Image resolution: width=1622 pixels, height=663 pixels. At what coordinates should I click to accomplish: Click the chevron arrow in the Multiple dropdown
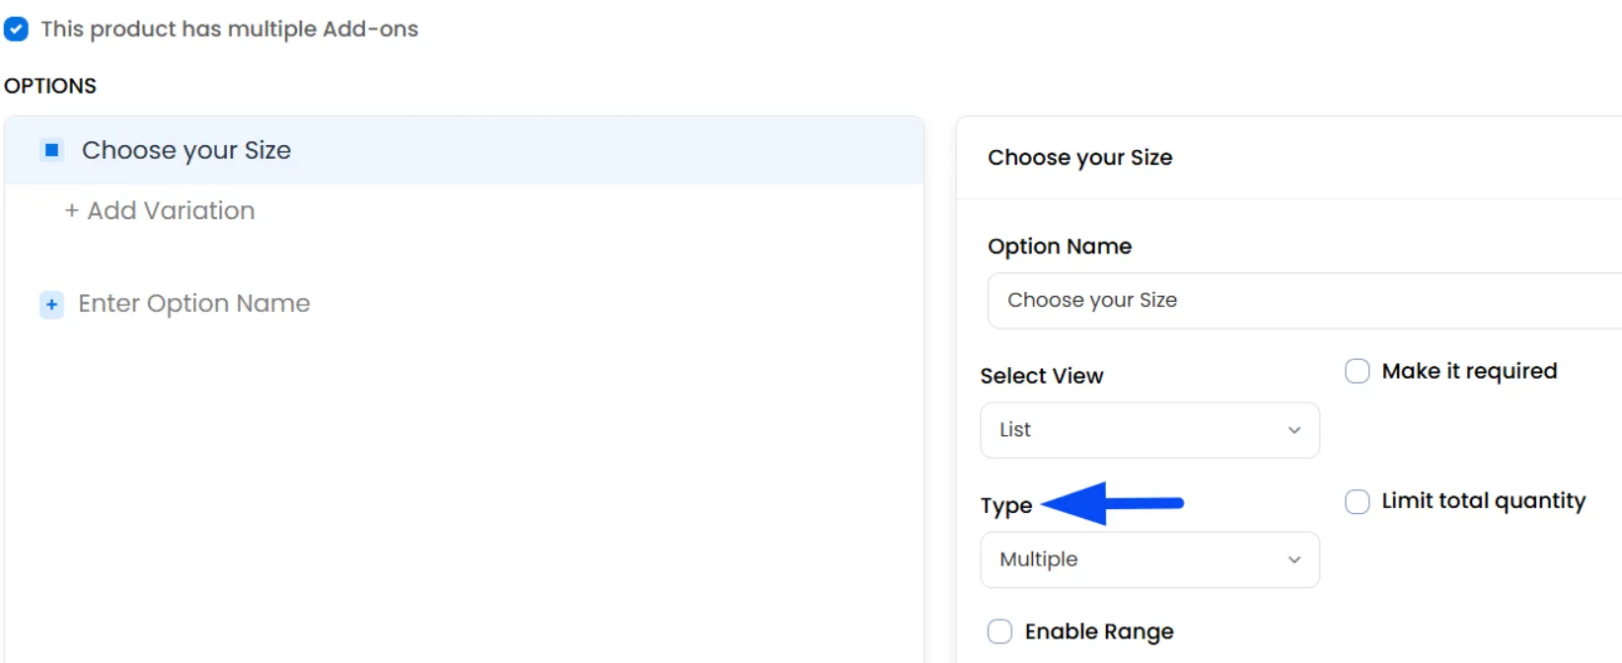[x=1294, y=559]
